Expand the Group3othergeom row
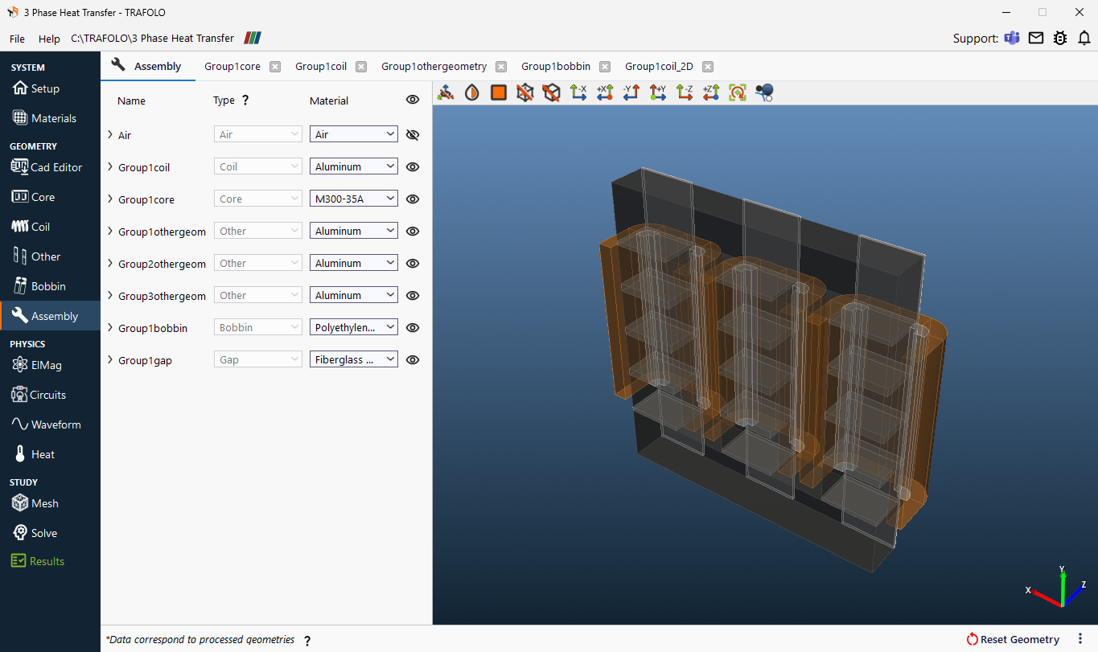The height and width of the screenshot is (652, 1098). (110, 295)
